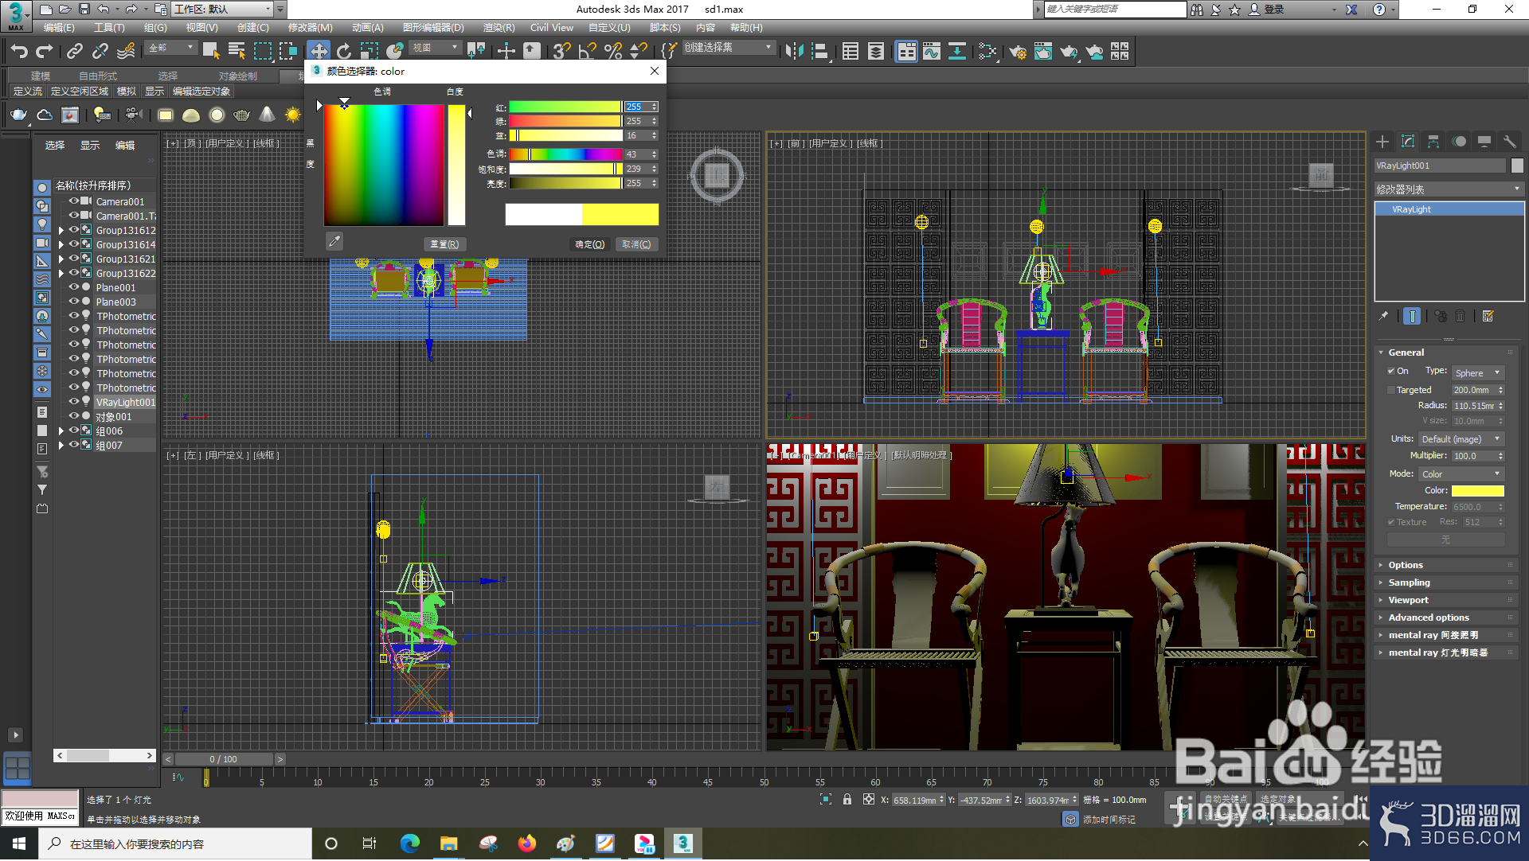Screen dimensions: 1529x861
Task: Open the 渲染(R) menu
Action: [x=499, y=28]
